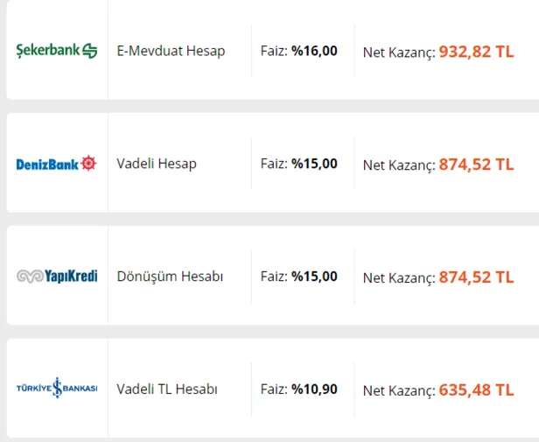Open the E-Mevduat Hesap product
The height and width of the screenshot is (442, 539).
(x=171, y=51)
